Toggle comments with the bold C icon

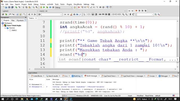(x=133, y=14)
